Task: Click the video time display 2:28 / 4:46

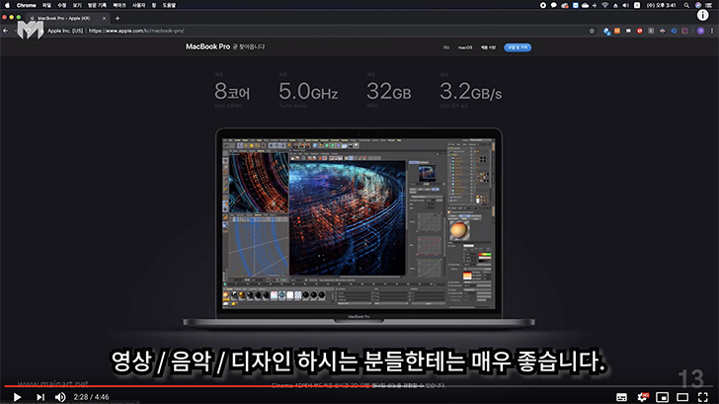Action: [91, 397]
